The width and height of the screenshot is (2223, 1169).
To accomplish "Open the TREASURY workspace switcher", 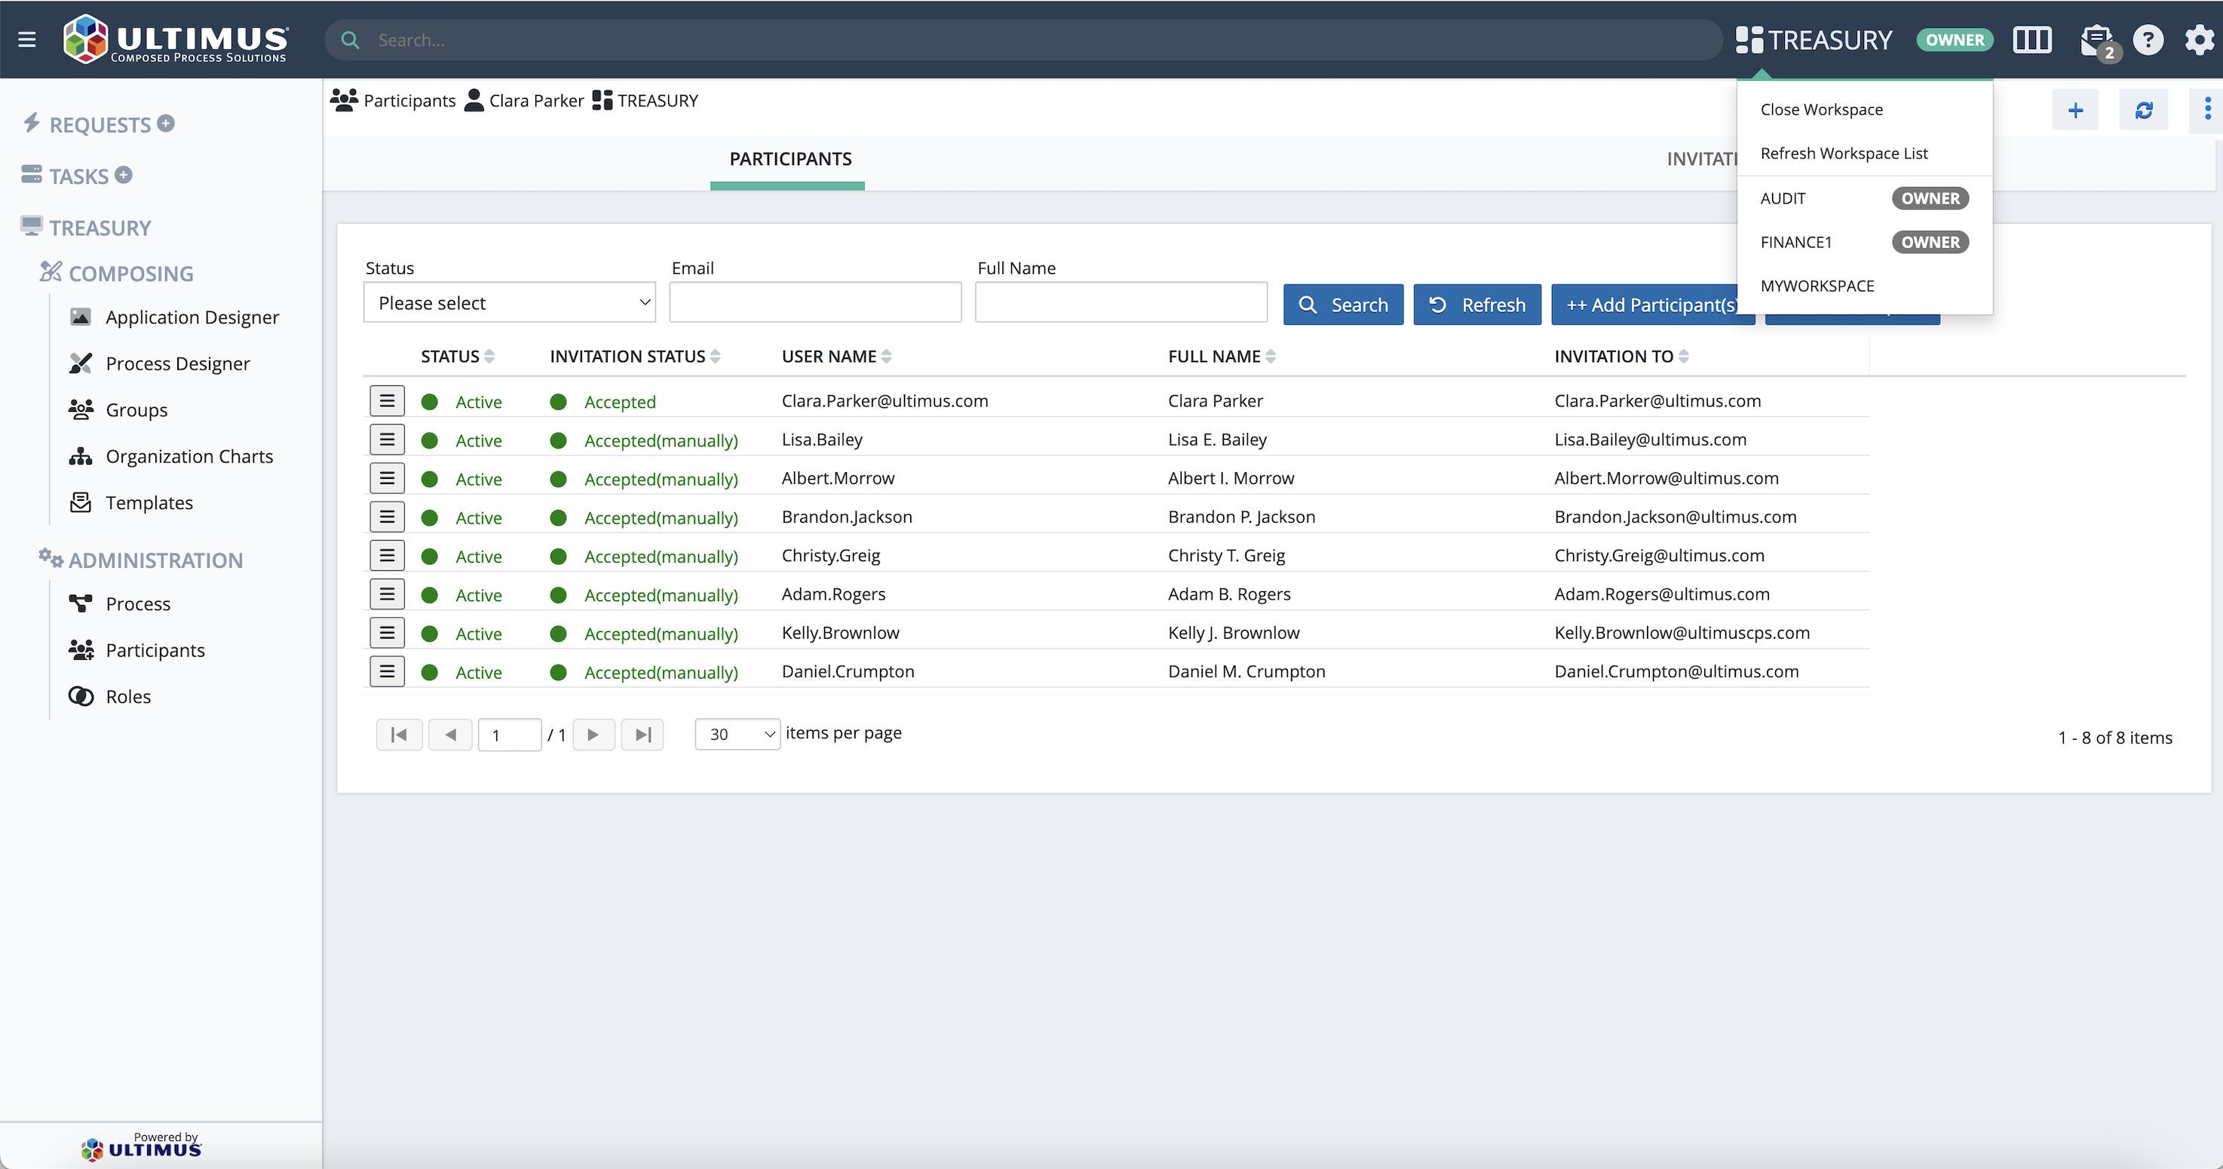I will tap(1813, 40).
